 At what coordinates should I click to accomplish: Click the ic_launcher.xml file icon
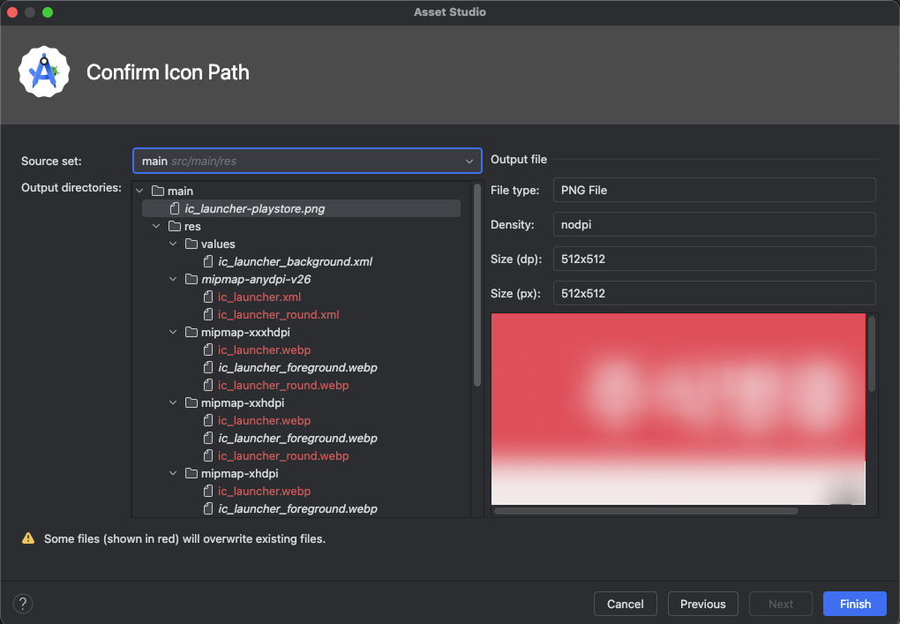point(208,297)
